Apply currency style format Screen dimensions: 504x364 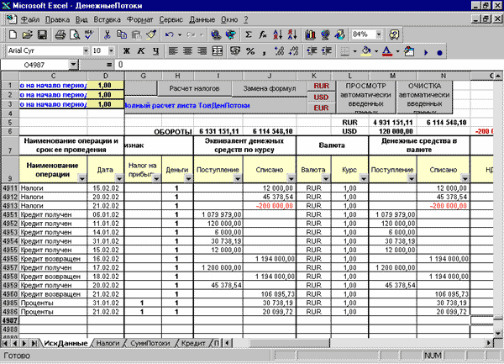tap(235, 51)
